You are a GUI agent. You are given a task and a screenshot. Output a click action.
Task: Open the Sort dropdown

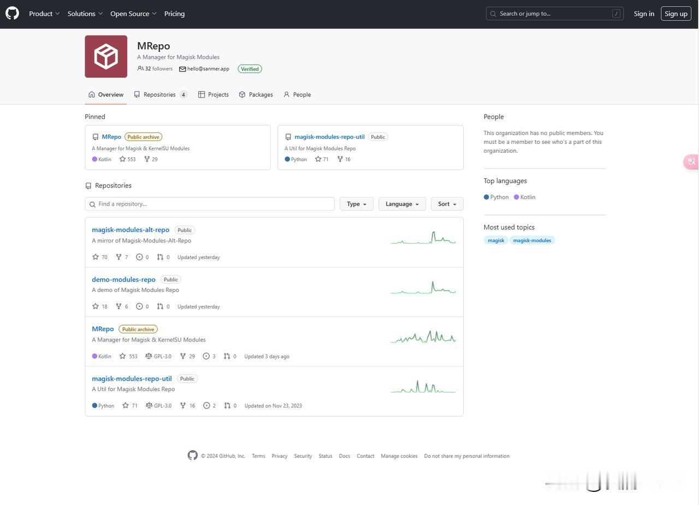(447, 204)
